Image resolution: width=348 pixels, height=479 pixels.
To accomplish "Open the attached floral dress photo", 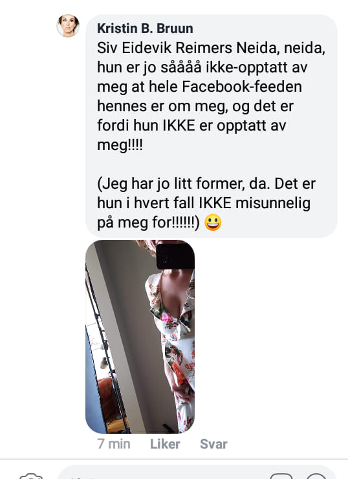I will [140, 336].
